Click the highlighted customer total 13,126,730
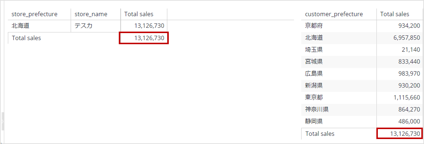Image resolution: width=424 pixels, height=144 pixels. pyautogui.click(x=400, y=134)
